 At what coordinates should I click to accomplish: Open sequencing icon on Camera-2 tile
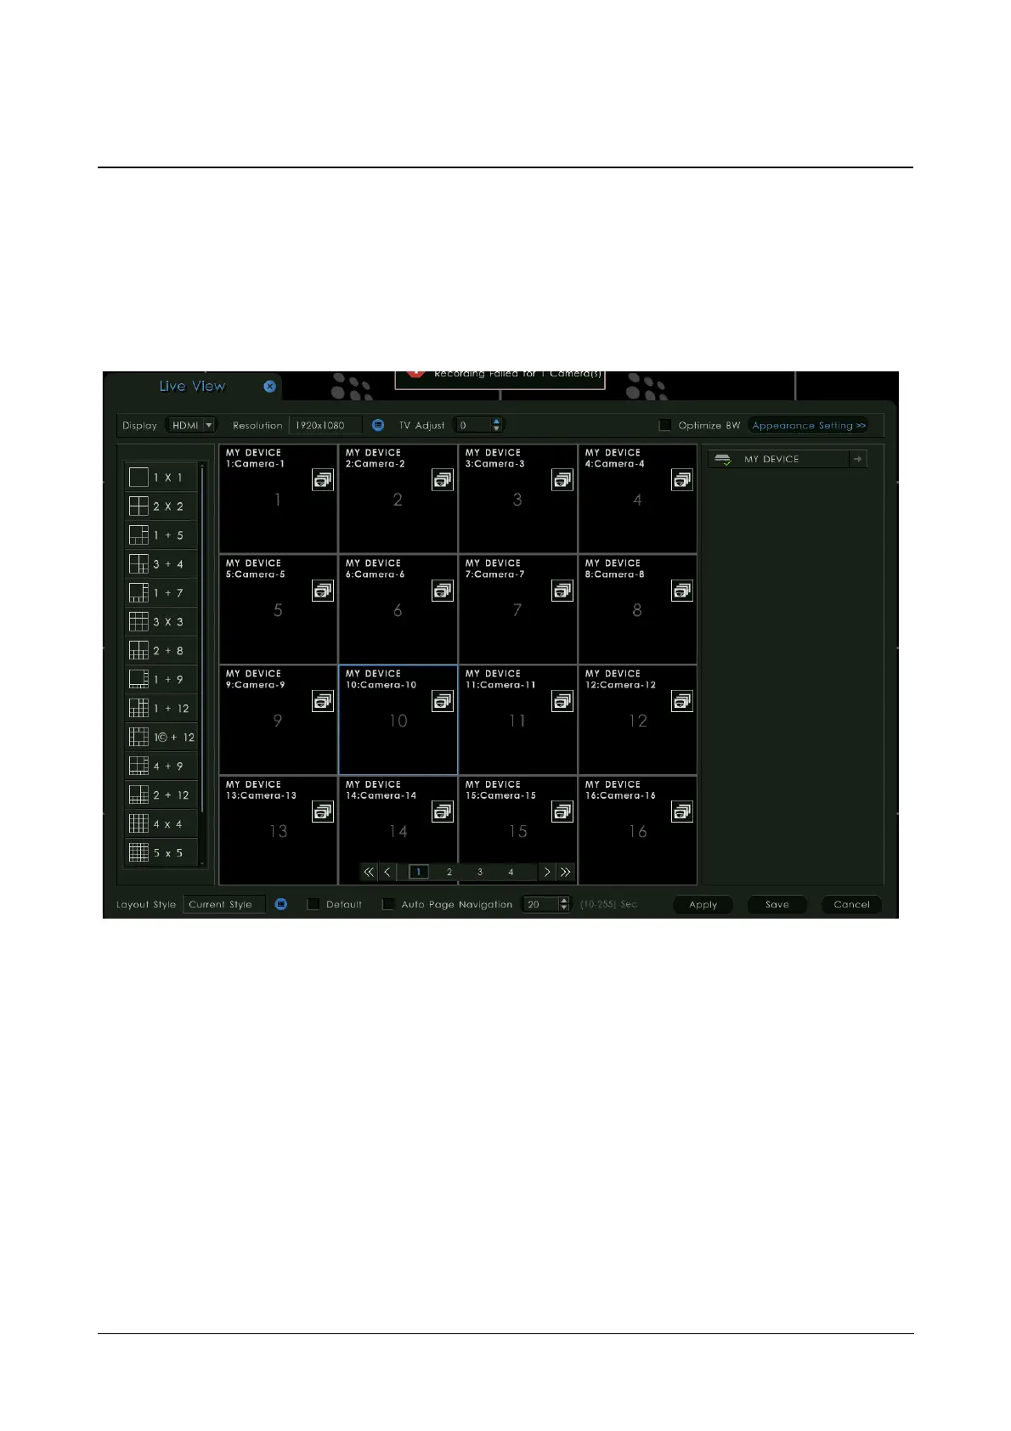(443, 480)
